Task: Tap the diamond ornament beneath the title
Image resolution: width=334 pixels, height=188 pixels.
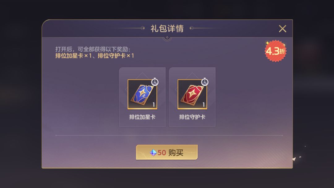Action: 167,38
